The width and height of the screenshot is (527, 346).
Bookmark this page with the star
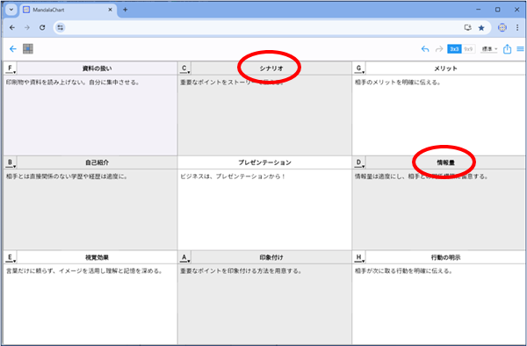coord(481,27)
